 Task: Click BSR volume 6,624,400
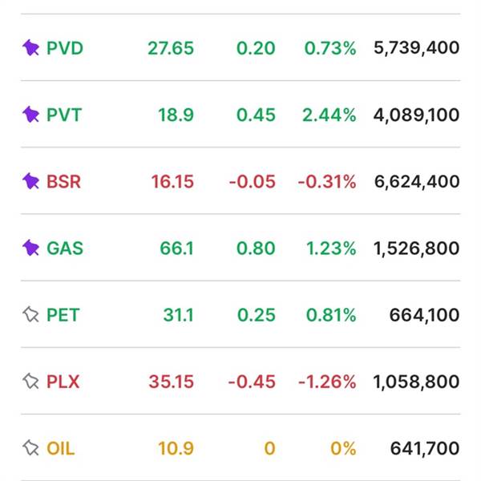coord(416,181)
